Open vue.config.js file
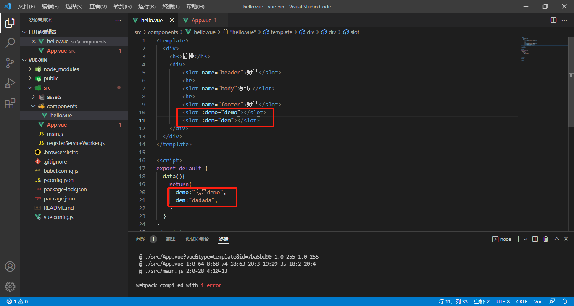 [74, 217]
